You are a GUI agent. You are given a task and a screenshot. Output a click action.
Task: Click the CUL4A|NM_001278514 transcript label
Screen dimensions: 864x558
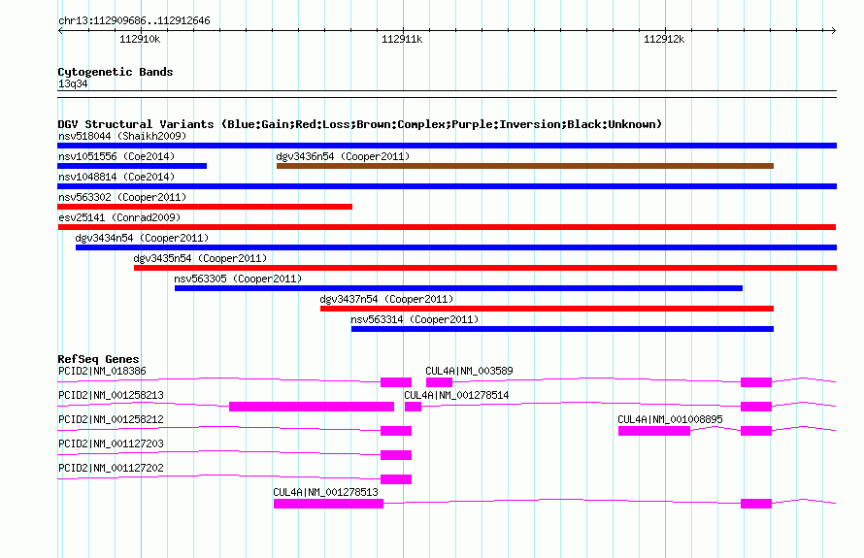coord(457,396)
